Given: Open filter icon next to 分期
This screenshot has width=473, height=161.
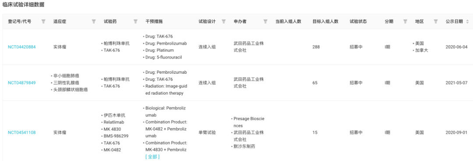Looking at the screenshot, I should [406, 21].
